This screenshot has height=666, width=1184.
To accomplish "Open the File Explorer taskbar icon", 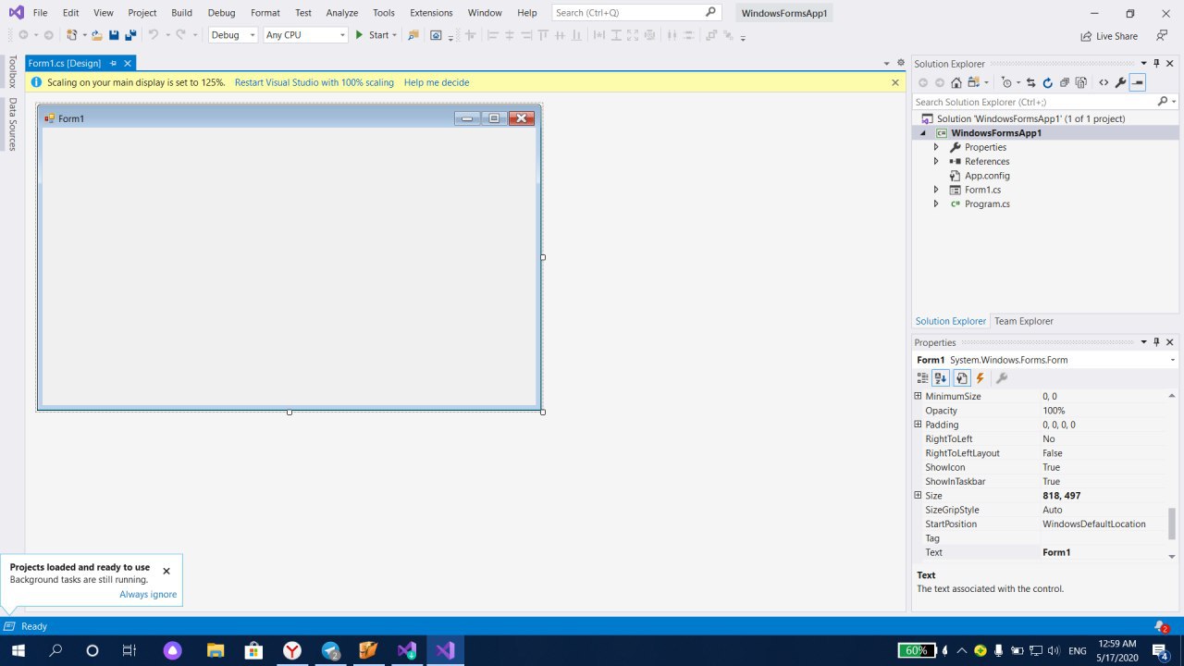I will [x=215, y=650].
